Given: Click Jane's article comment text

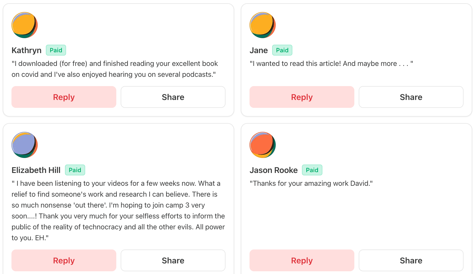Looking at the screenshot, I should (x=331, y=63).
